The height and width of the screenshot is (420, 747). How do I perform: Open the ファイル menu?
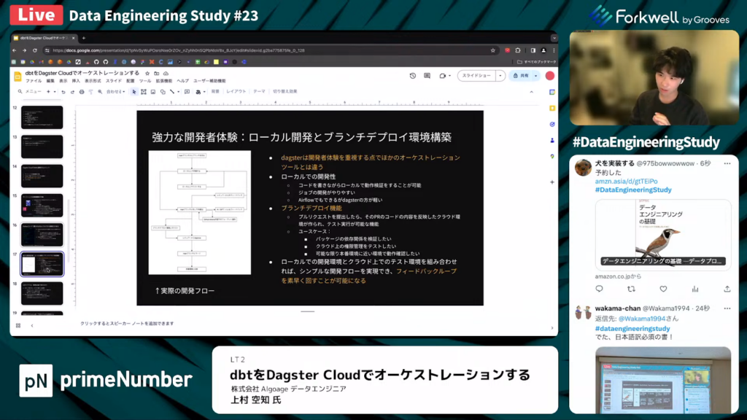pos(34,81)
